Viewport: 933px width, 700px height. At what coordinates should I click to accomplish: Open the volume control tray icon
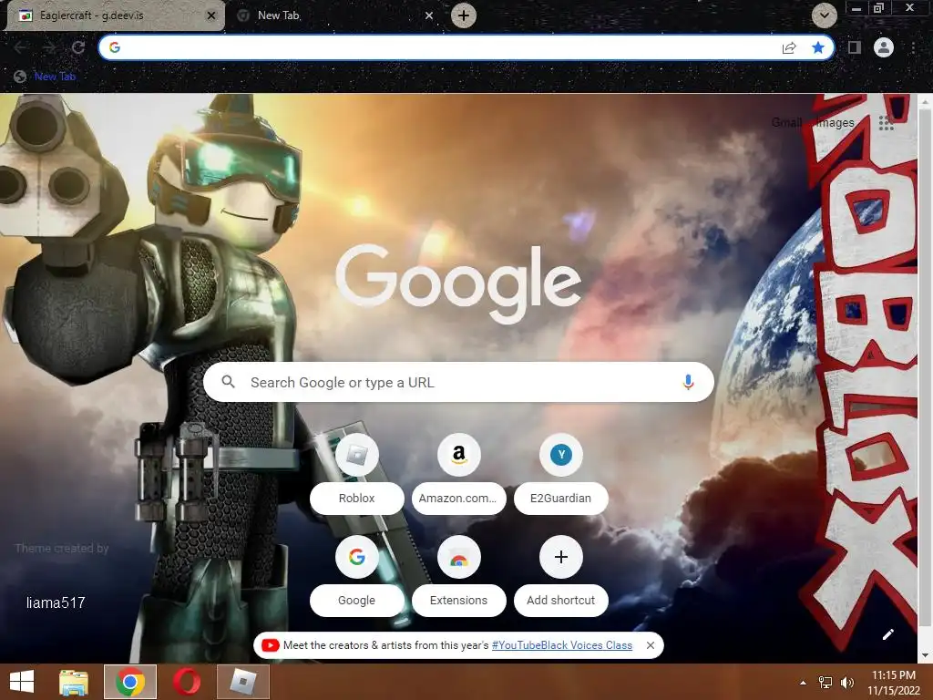(846, 683)
